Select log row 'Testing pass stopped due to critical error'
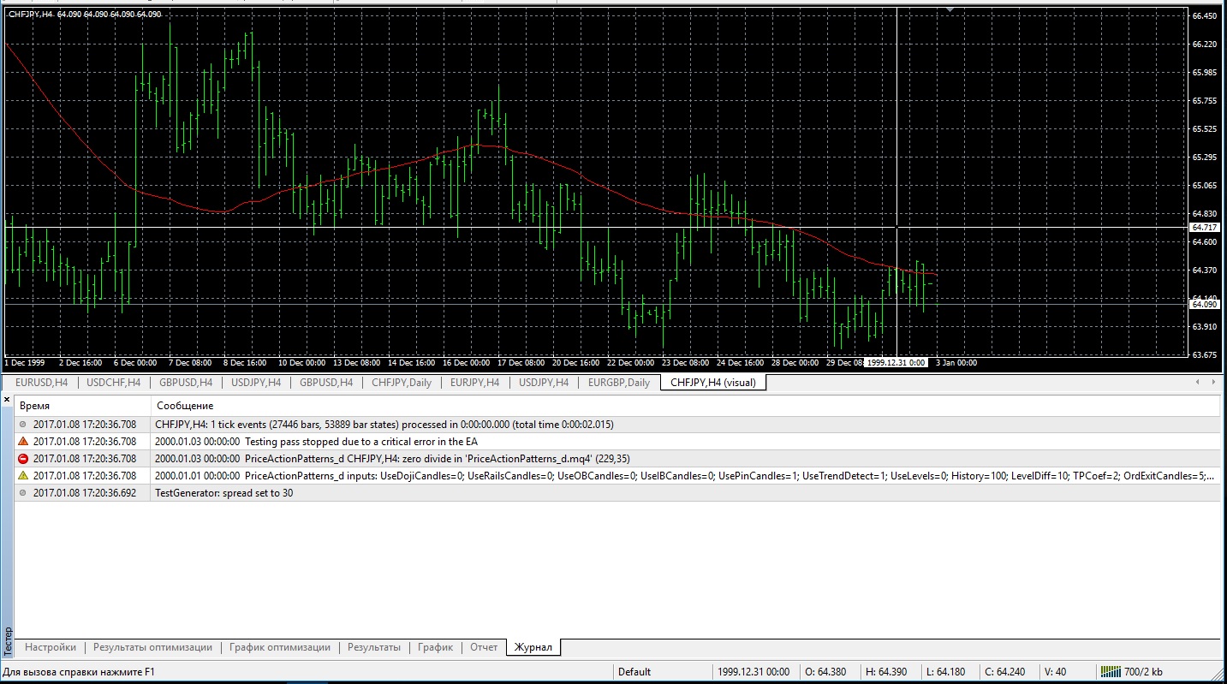 pyautogui.click(x=617, y=442)
